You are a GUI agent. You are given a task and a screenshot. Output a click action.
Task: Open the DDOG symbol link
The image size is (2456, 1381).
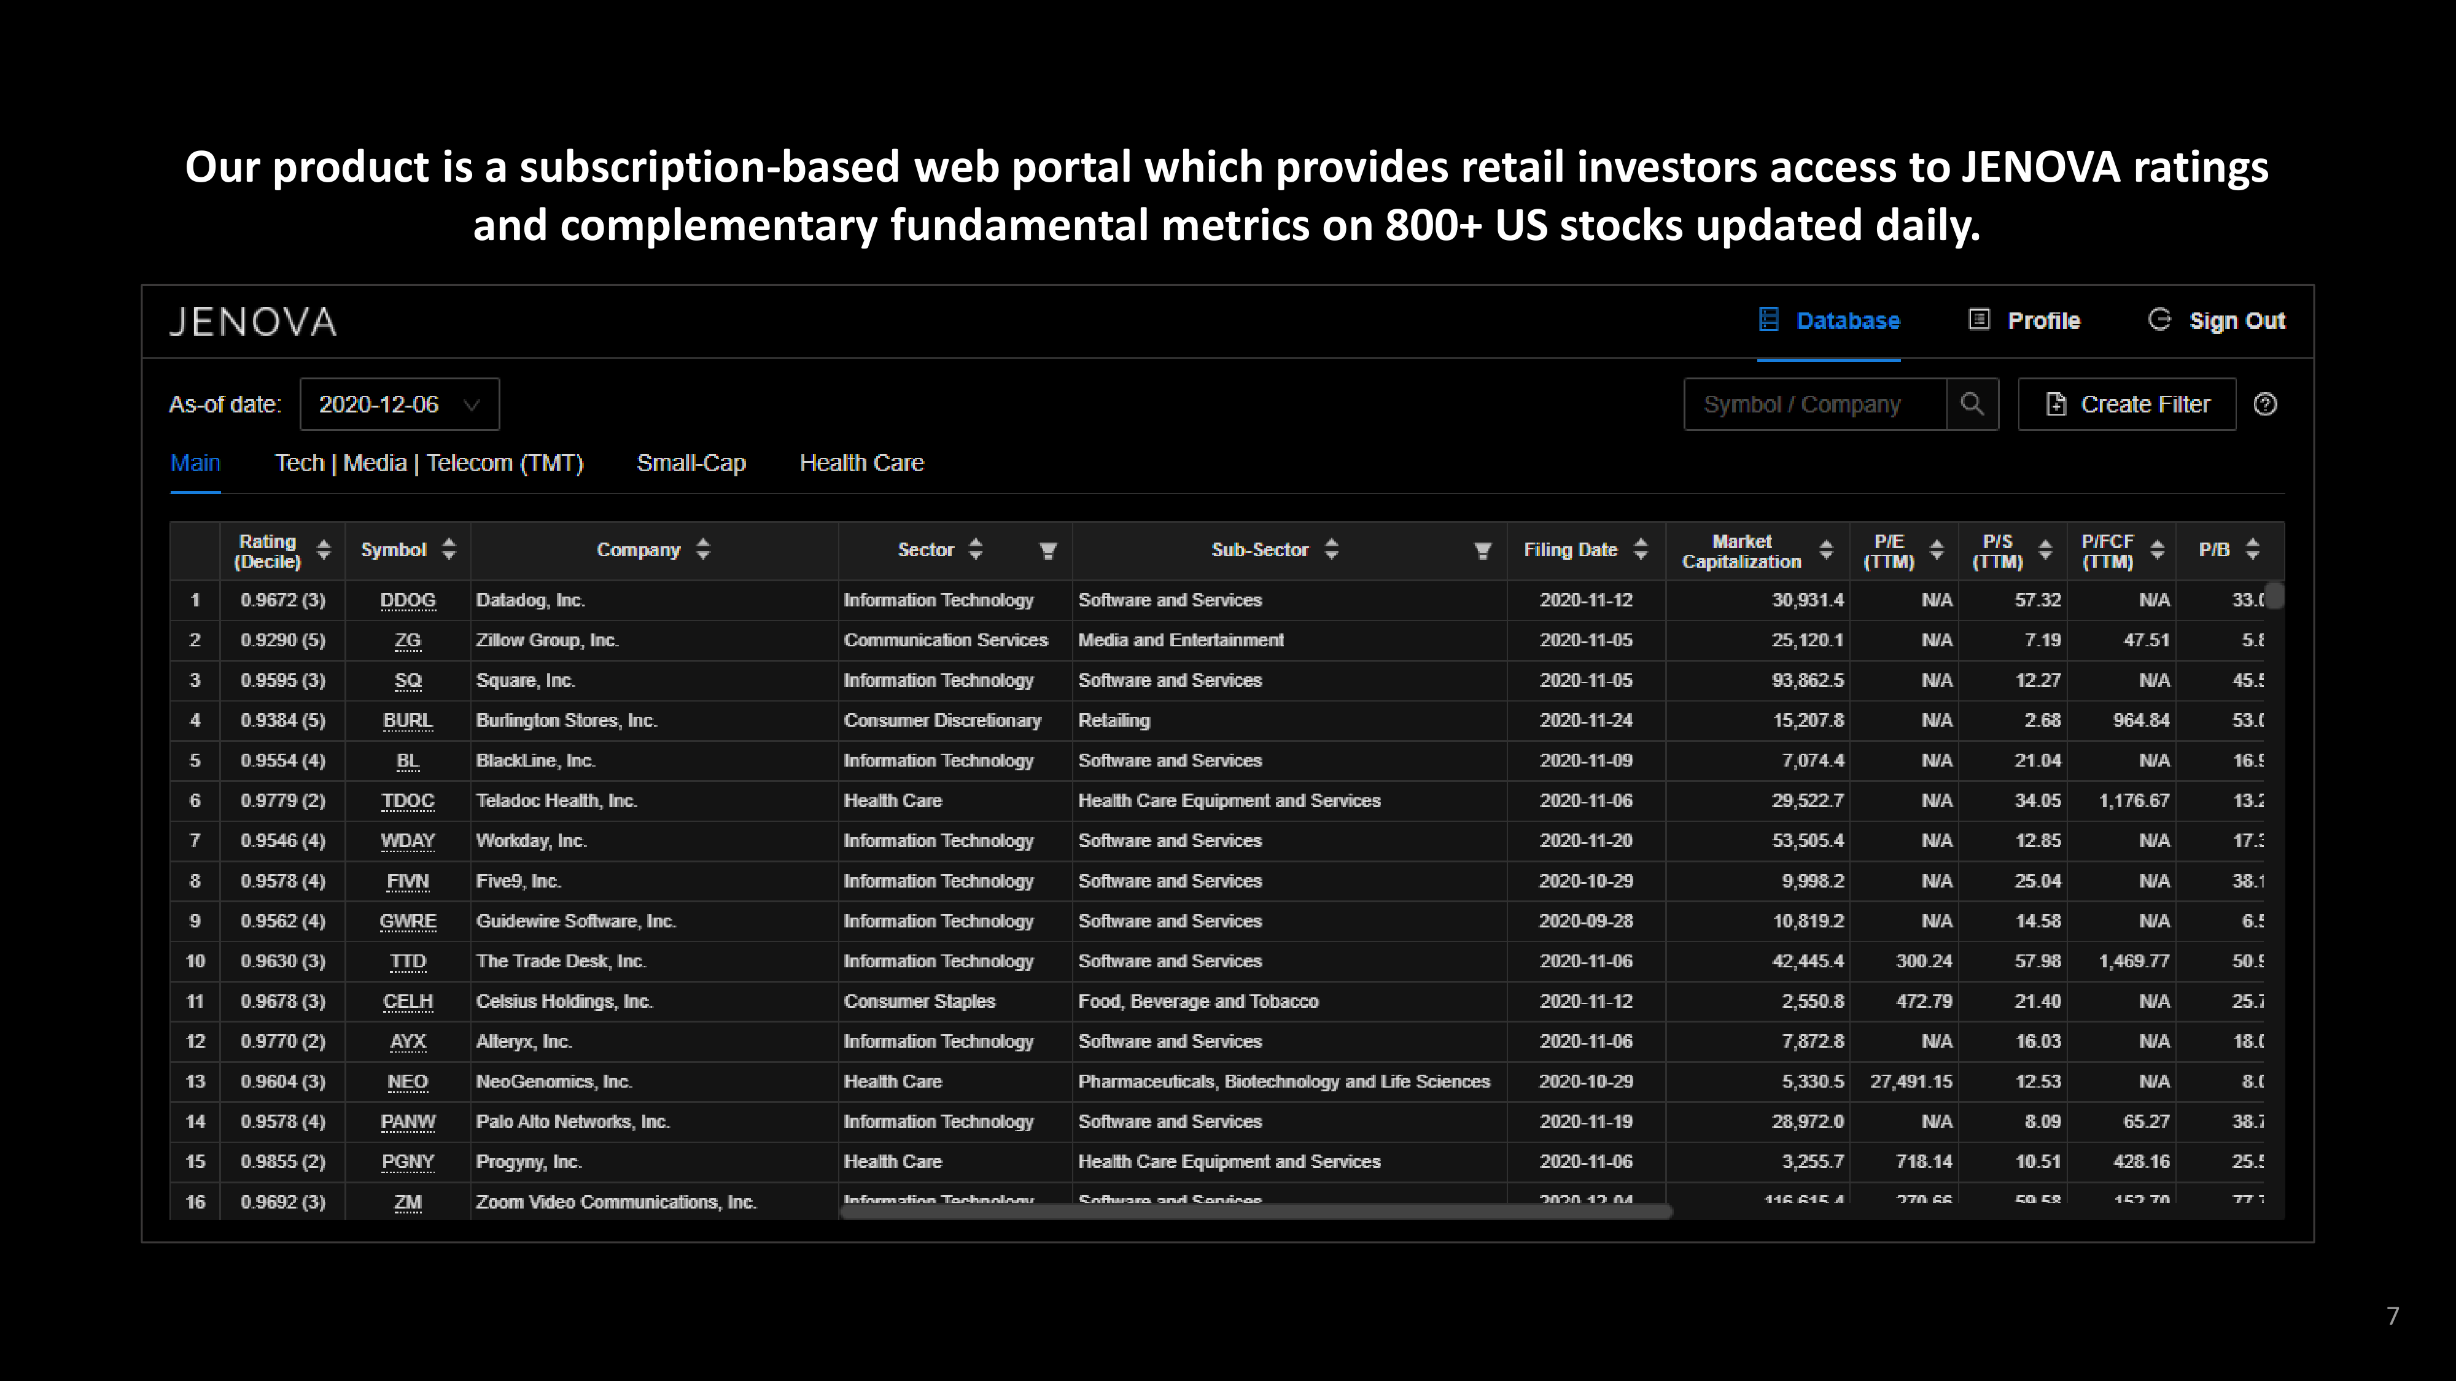pos(408,600)
